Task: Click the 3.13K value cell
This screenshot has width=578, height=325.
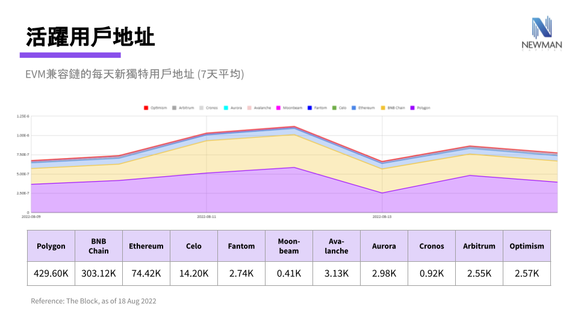Action: [336, 273]
